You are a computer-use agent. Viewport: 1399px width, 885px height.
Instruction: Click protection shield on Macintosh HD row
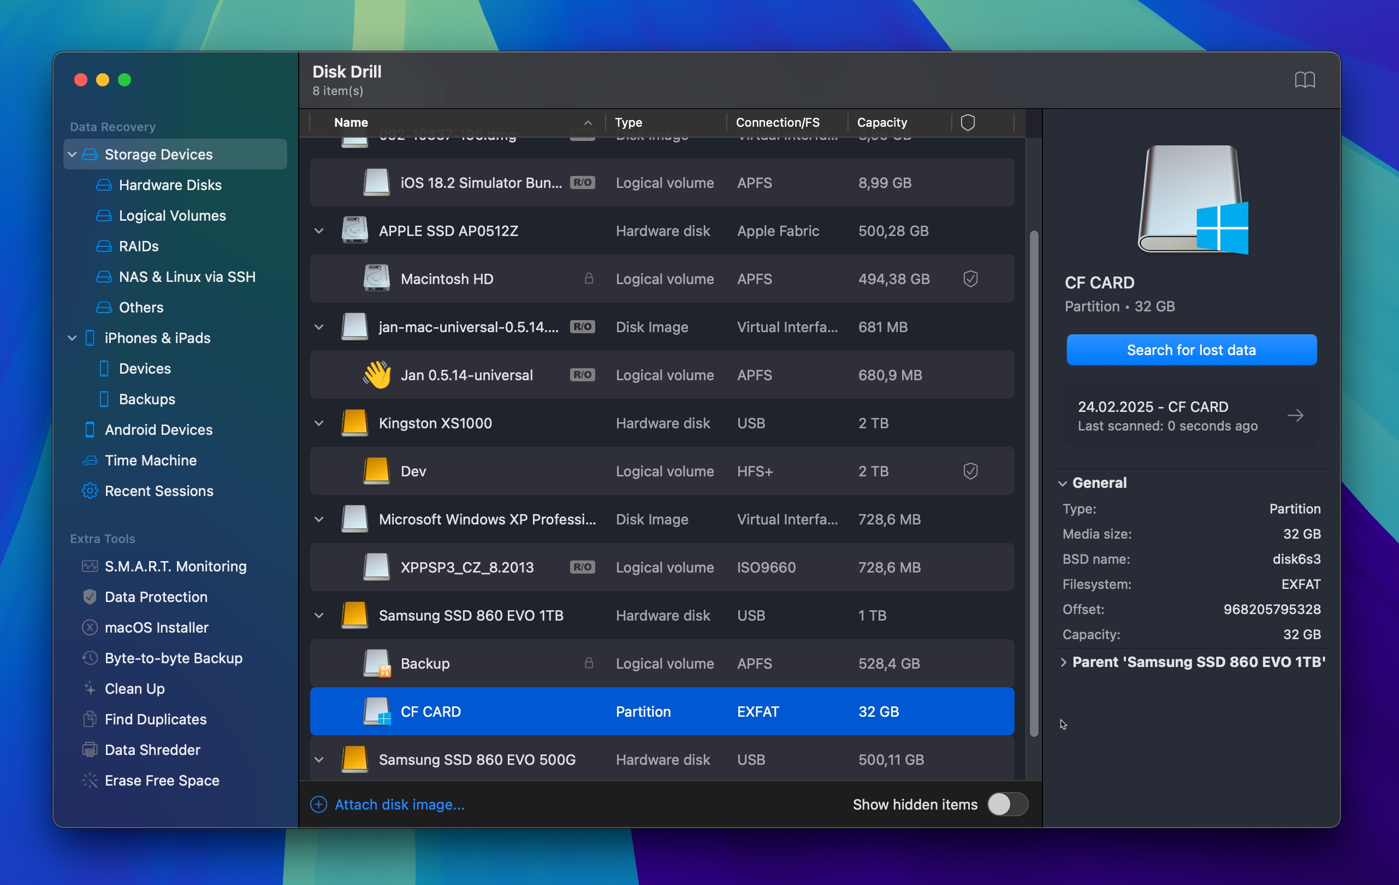tap(970, 279)
